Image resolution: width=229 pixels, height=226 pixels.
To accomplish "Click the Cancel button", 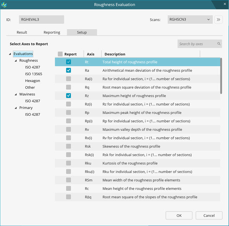I will [x=209, y=215].
